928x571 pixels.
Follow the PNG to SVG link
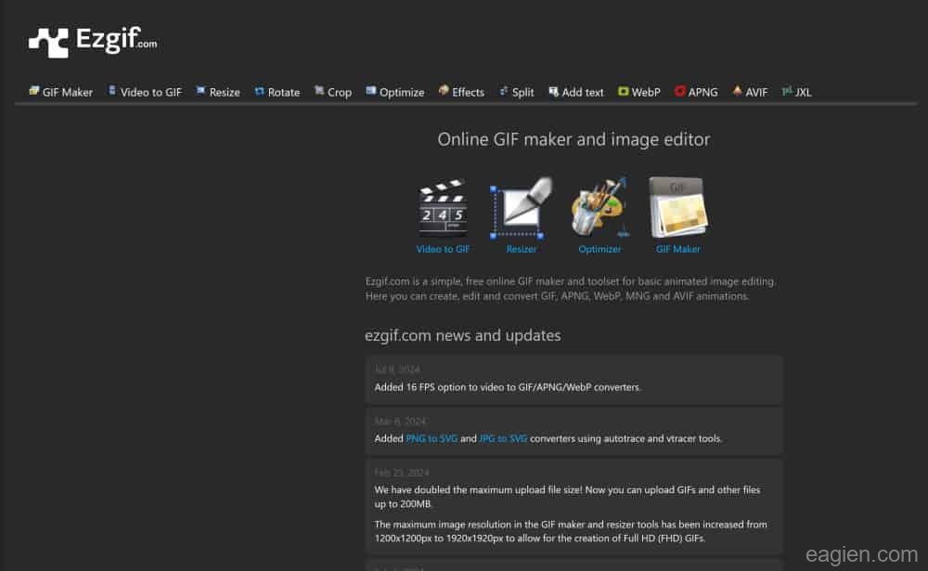pyautogui.click(x=430, y=438)
